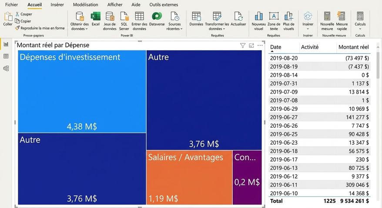382x208 pixels.
Task: Click the Activité column header
Action: [x=310, y=47]
